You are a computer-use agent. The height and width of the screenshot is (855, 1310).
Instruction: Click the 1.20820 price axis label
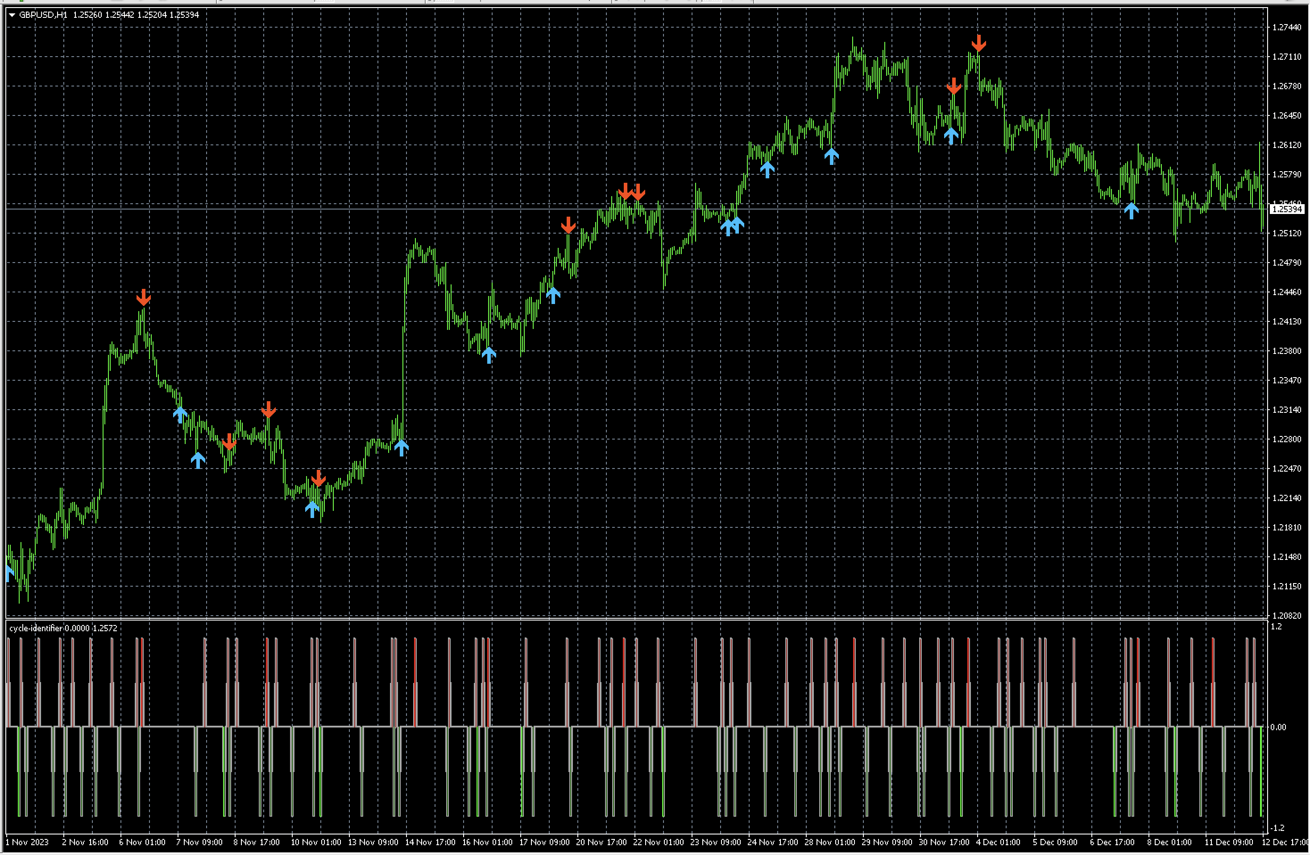click(1287, 616)
